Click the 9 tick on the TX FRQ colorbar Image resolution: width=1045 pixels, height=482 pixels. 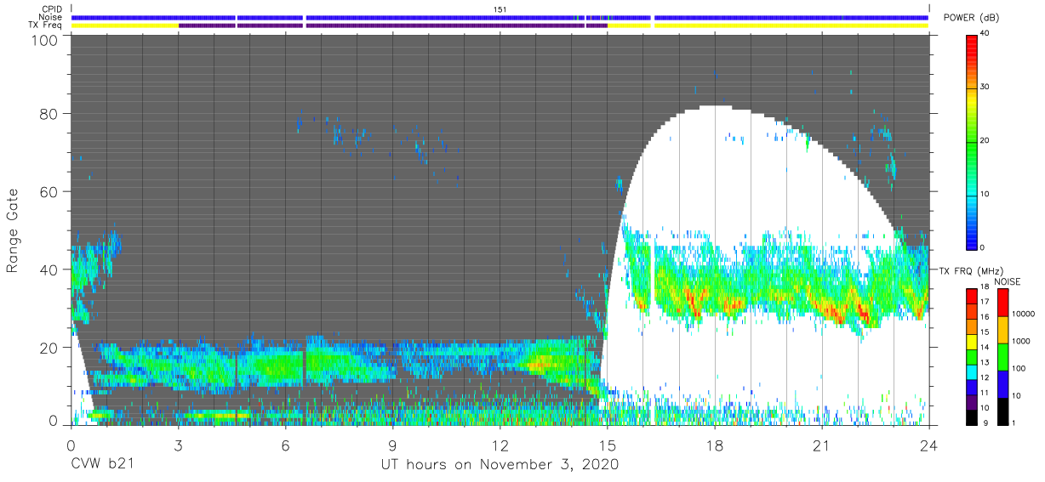(x=985, y=422)
